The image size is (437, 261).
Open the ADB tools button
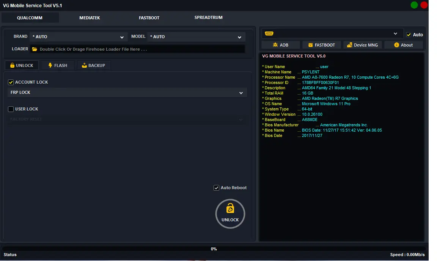[x=281, y=45]
